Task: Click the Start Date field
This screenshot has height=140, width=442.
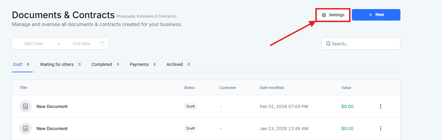Action: [34, 44]
